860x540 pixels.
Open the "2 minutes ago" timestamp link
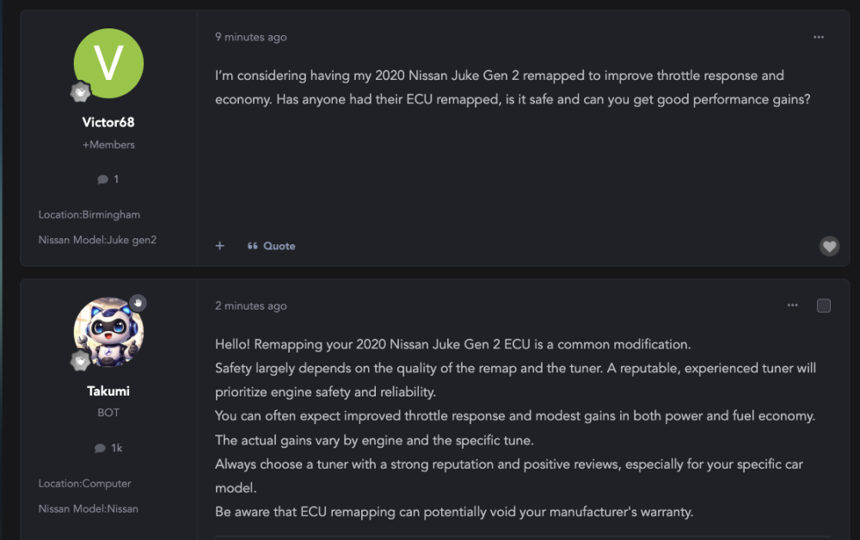pyautogui.click(x=250, y=306)
